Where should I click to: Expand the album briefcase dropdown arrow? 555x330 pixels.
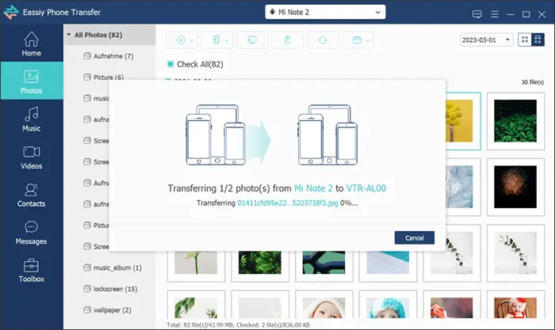pyautogui.click(x=368, y=40)
